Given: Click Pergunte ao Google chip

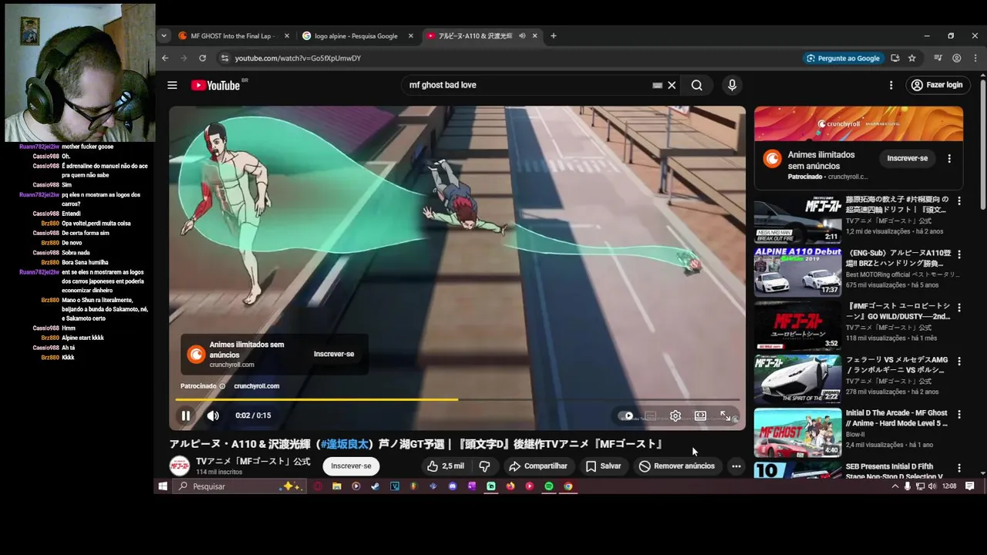Looking at the screenshot, I should pyautogui.click(x=843, y=58).
